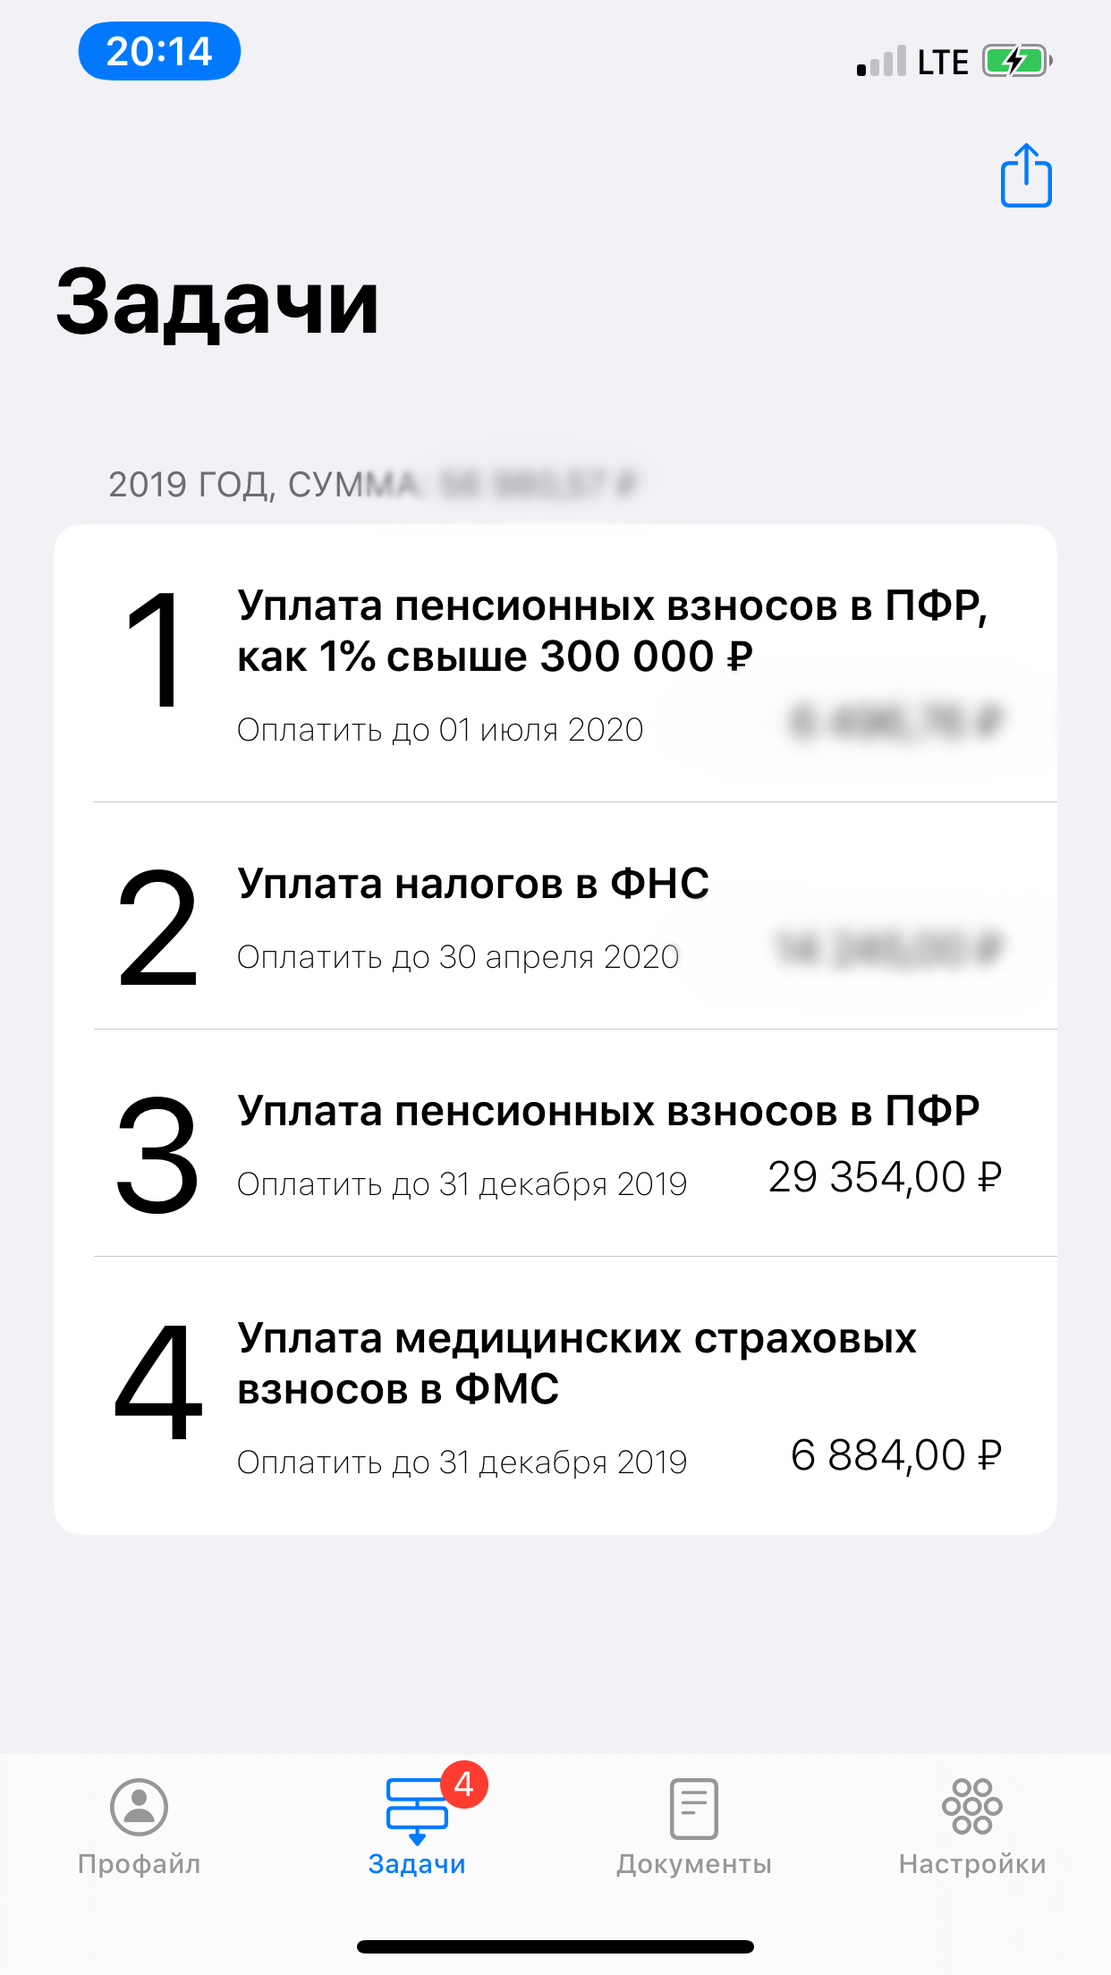Tap the LTE network indicator
The height and width of the screenshot is (1975, 1111).
[942, 60]
